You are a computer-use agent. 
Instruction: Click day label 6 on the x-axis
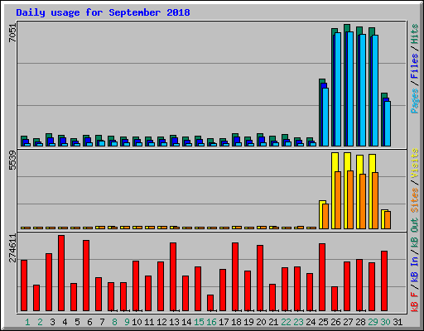click(89, 322)
